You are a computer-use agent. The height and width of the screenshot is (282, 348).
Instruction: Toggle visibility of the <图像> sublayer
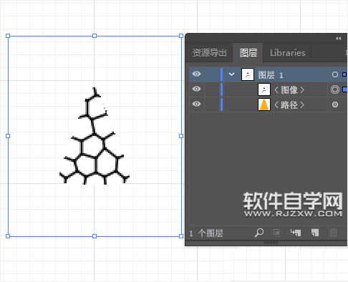pos(196,89)
